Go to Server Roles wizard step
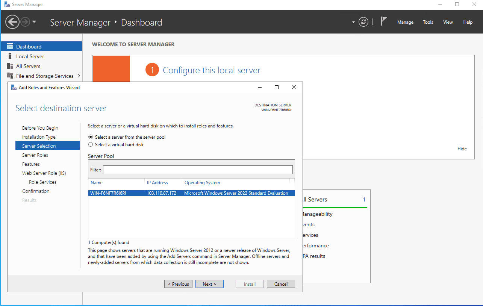The width and height of the screenshot is (483, 306). point(35,155)
